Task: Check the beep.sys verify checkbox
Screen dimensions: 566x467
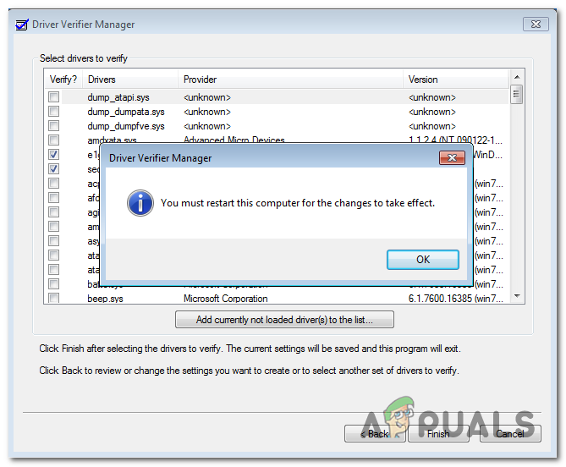Action: tap(54, 298)
